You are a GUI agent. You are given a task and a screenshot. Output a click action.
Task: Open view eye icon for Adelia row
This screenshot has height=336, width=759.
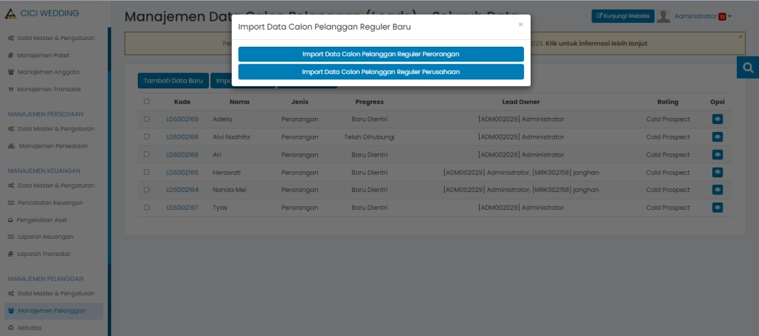point(717,119)
